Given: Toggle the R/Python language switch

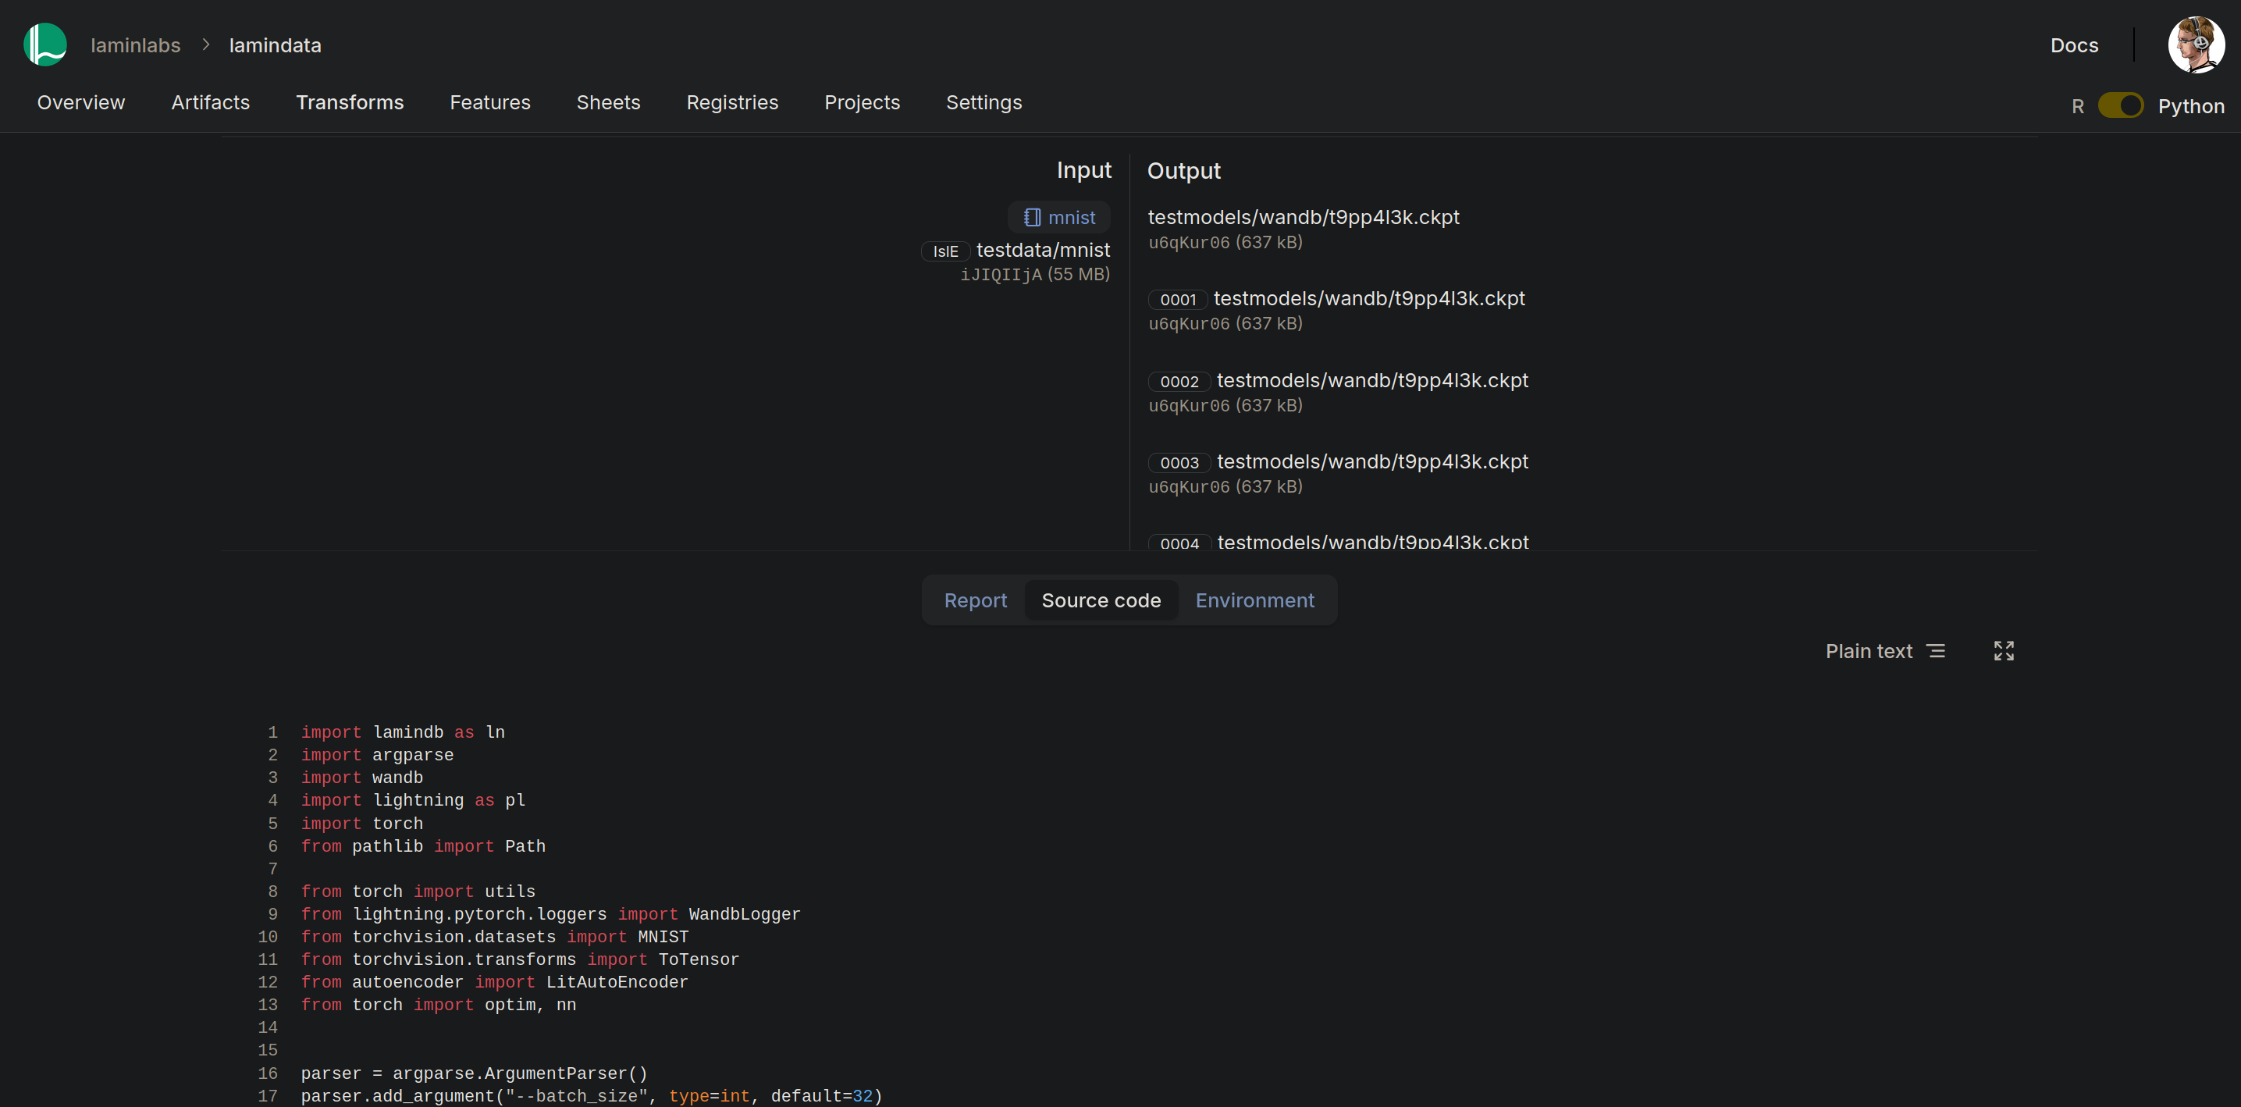Looking at the screenshot, I should (2119, 106).
